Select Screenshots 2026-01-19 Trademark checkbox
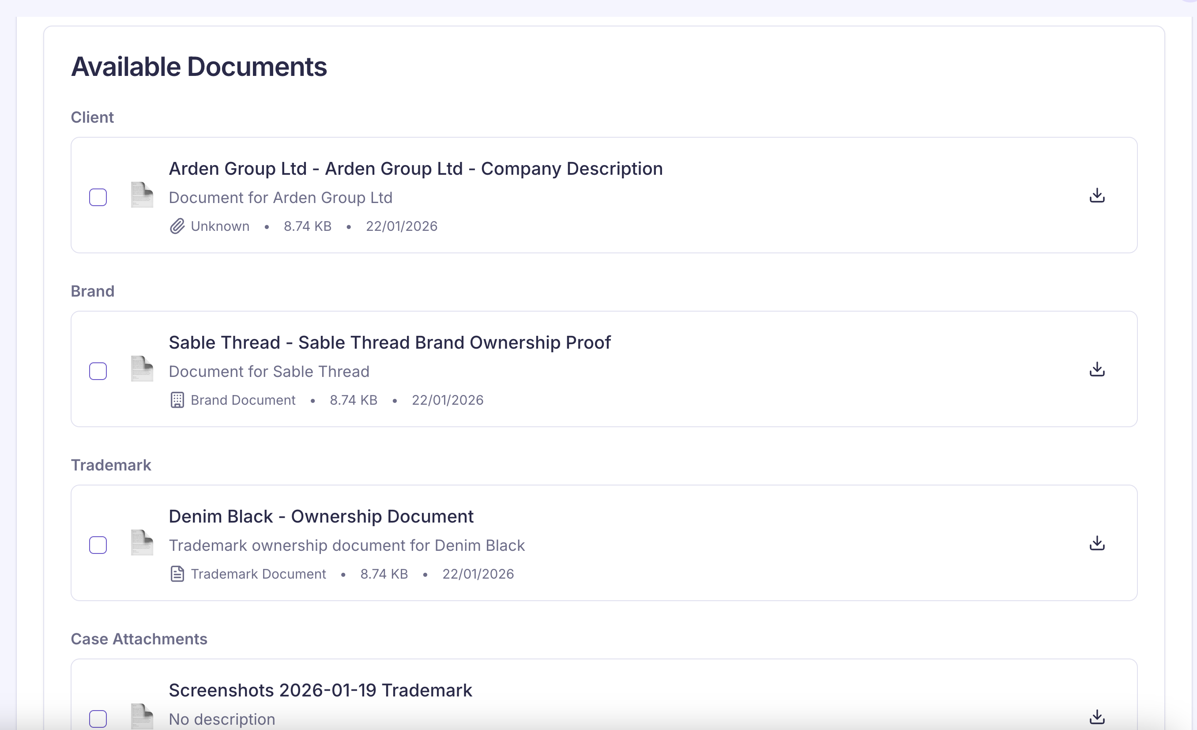Image resolution: width=1197 pixels, height=730 pixels. [98, 719]
